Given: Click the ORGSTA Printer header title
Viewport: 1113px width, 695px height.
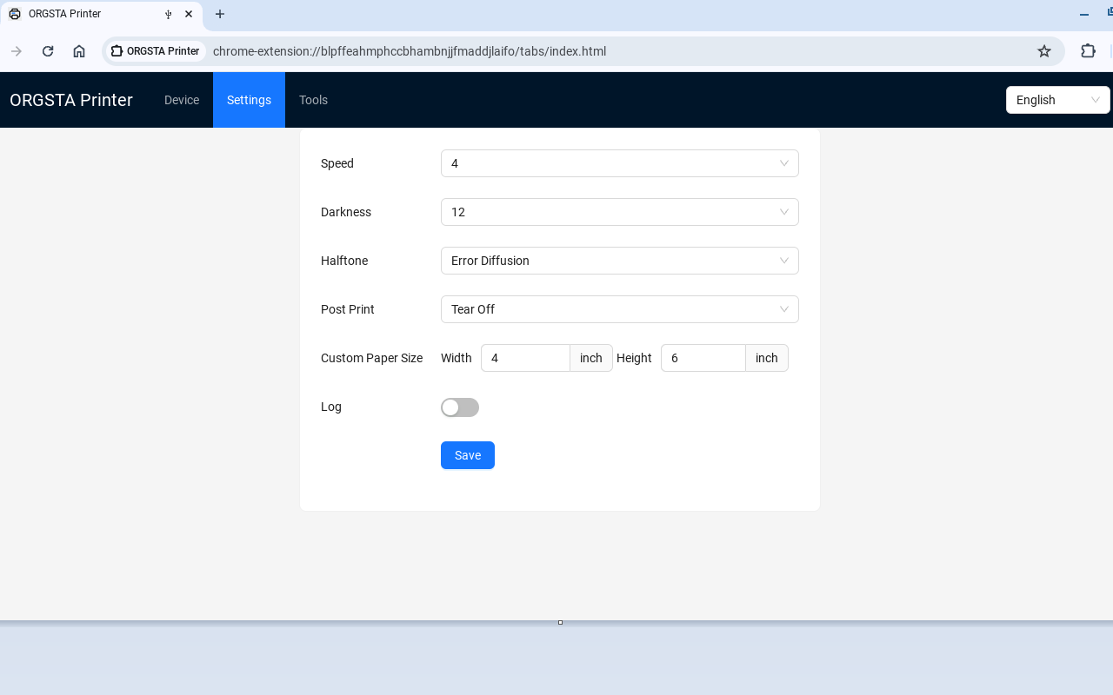Looking at the screenshot, I should click(71, 100).
